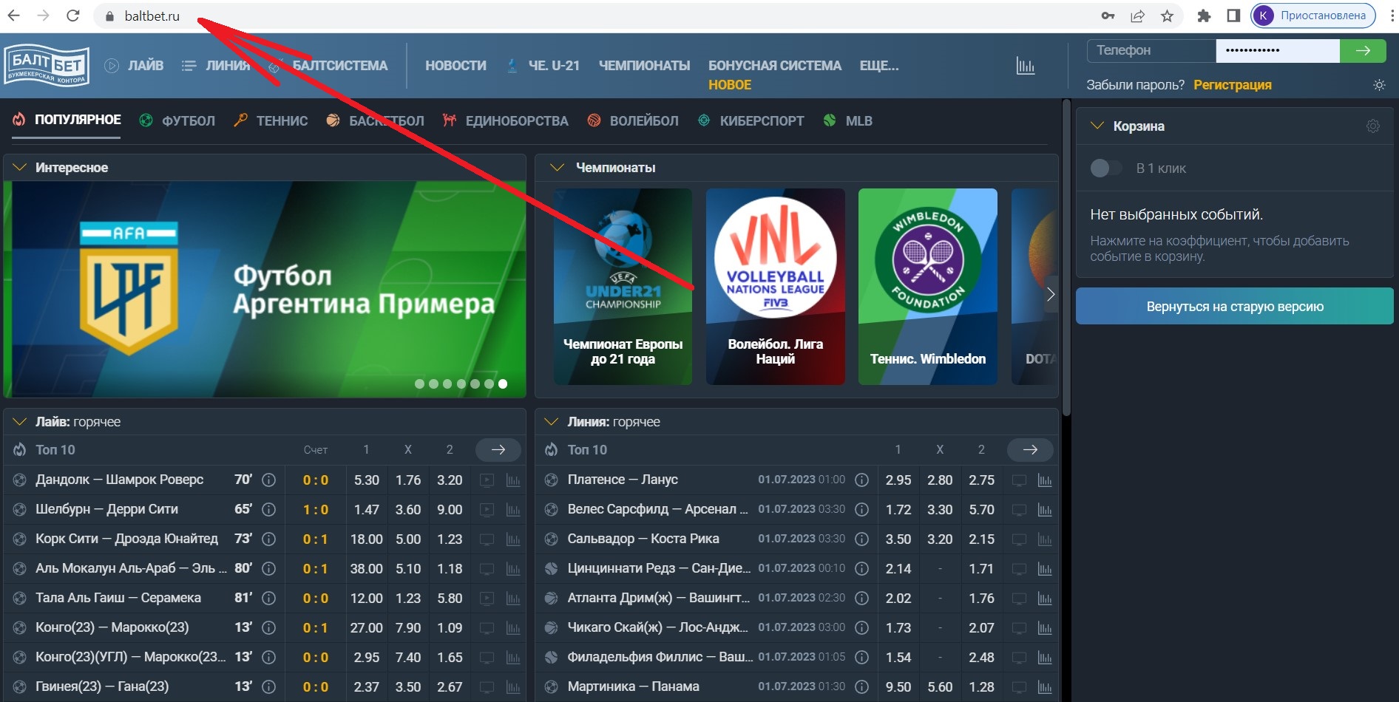Collapse the Интересное section

pos(20,168)
